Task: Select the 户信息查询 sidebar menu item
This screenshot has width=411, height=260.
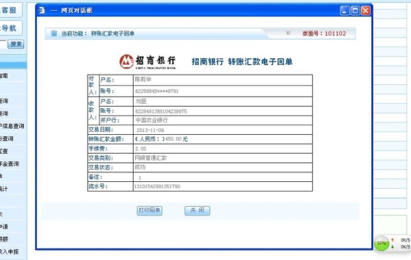Action: click(x=12, y=126)
